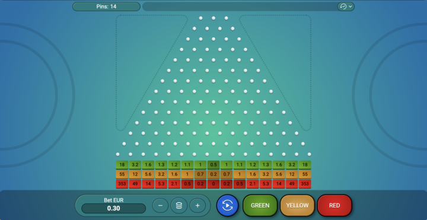Click the right-side red 2.1 multiplier
This screenshot has height=220, width=427.
[x=253, y=184]
